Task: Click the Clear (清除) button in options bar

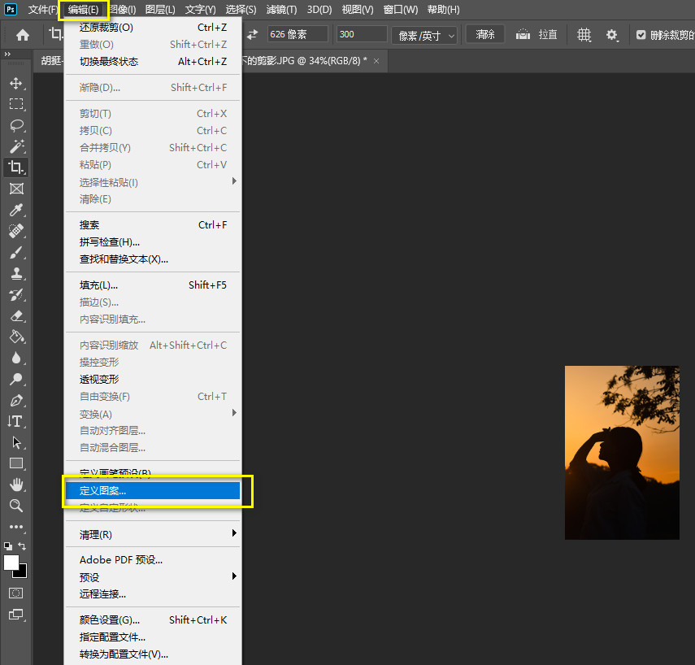Action: 485,34
